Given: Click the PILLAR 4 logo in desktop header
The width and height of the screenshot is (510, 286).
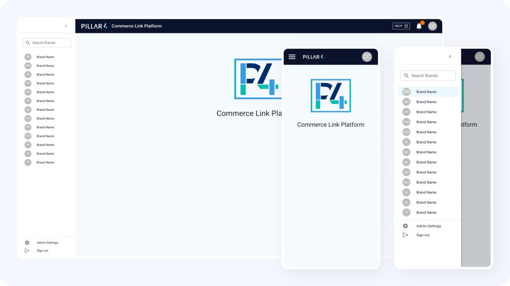Looking at the screenshot, I should [94, 26].
